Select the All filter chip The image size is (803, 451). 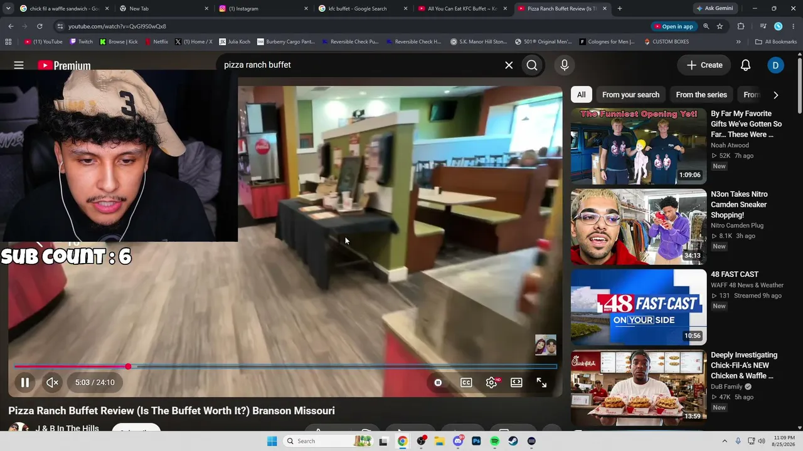point(582,95)
